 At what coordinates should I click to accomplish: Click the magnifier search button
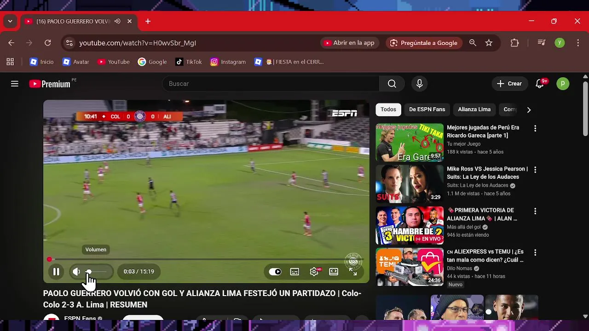coord(392,84)
